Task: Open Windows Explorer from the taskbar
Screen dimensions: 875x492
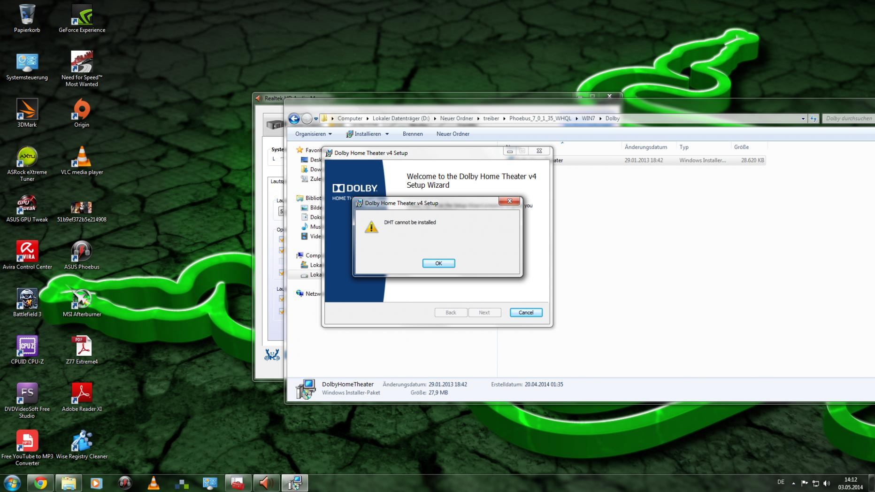Action: pyautogui.click(x=69, y=483)
